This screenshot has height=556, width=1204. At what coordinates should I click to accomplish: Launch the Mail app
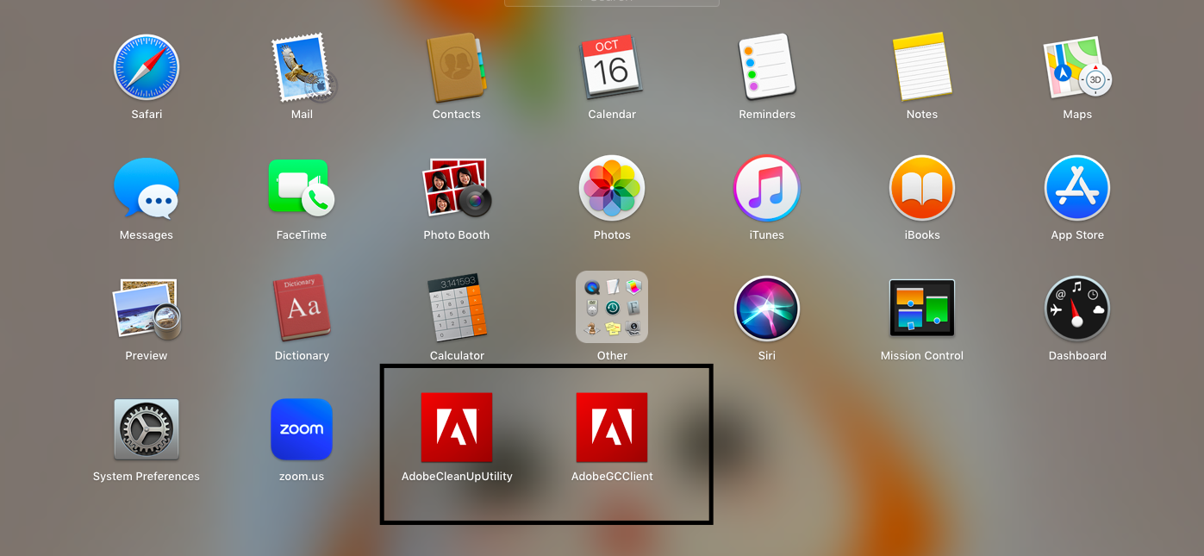(302, 67)
